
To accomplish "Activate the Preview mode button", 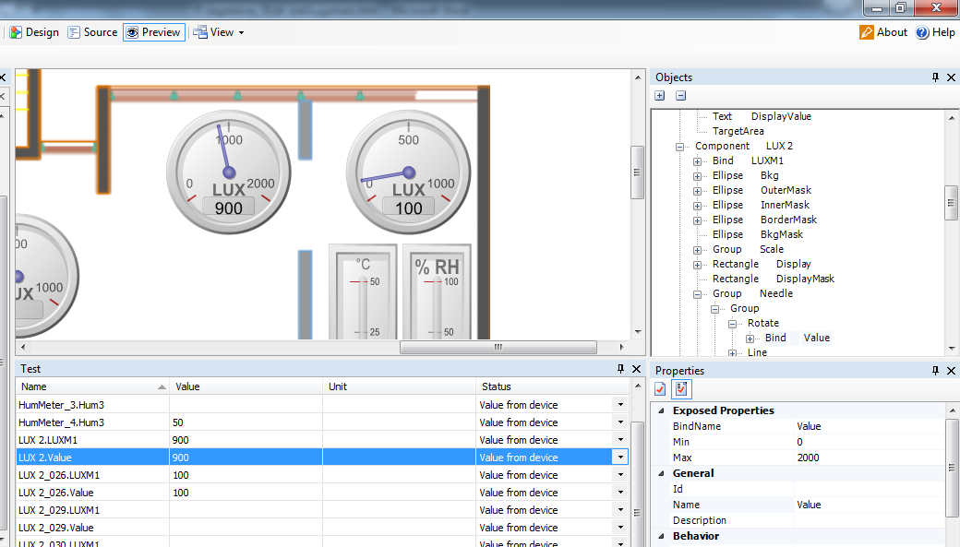I will tap(154, 32).
